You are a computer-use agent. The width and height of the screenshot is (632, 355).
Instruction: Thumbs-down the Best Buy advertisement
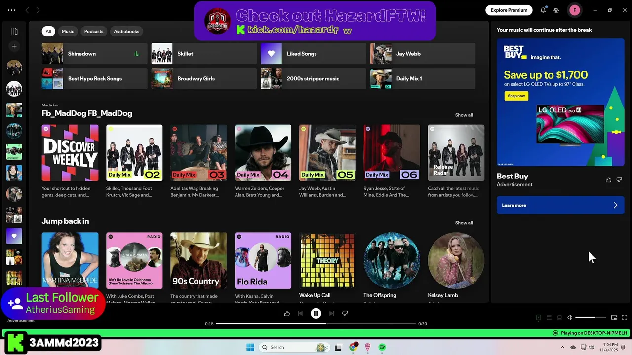coord(619,180)
